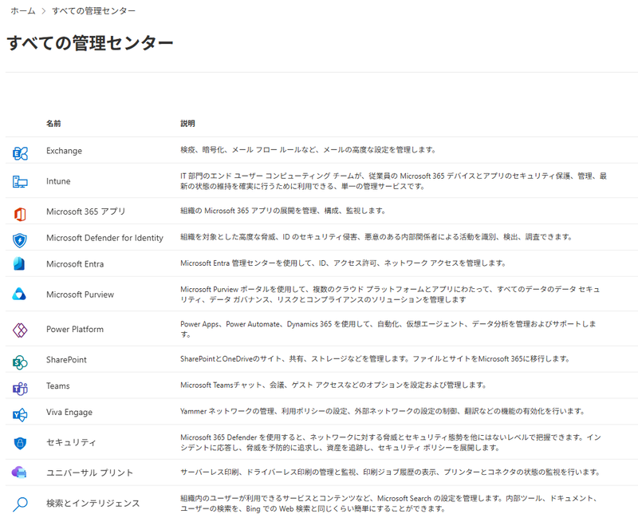Viewport: 638px width, 518px height.
Task: Click the Microsoft 365 アプリ Office icon
Action: point(20,214)
